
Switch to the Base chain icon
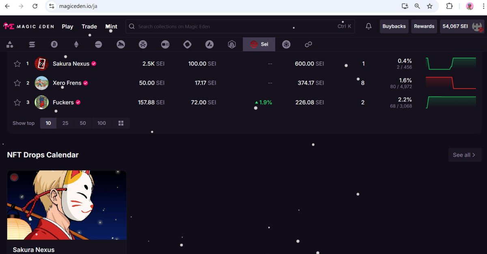pyautogui.click(x=99, y=45)
